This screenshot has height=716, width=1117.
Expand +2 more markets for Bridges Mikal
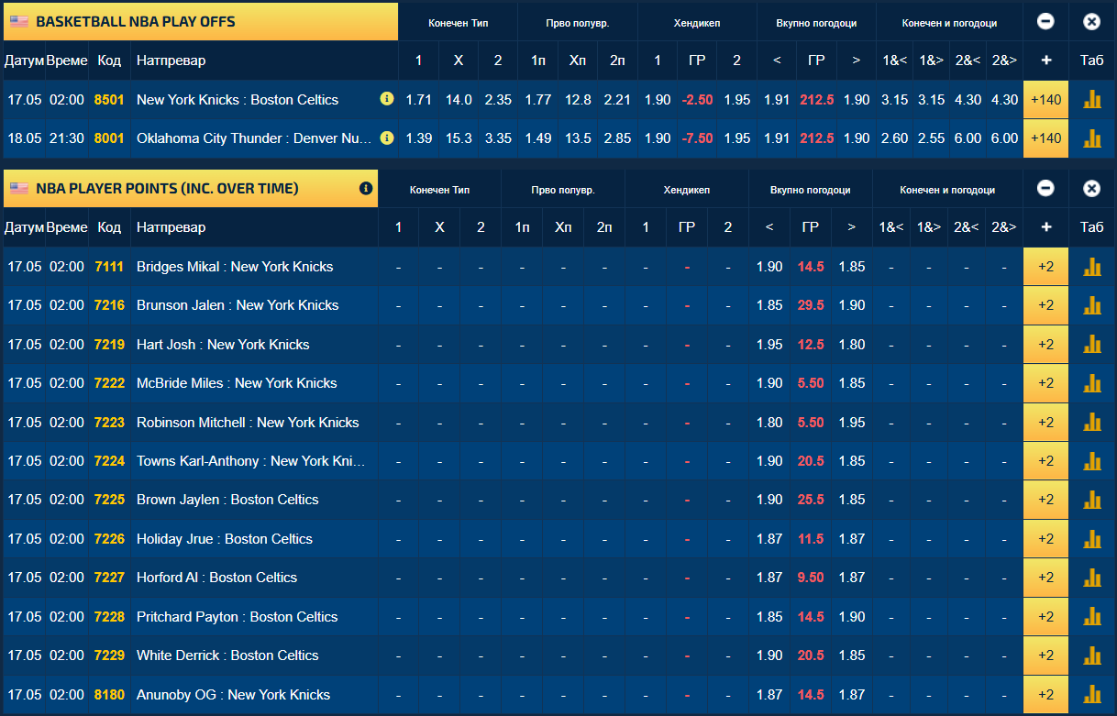click(x=1045, y=267)
